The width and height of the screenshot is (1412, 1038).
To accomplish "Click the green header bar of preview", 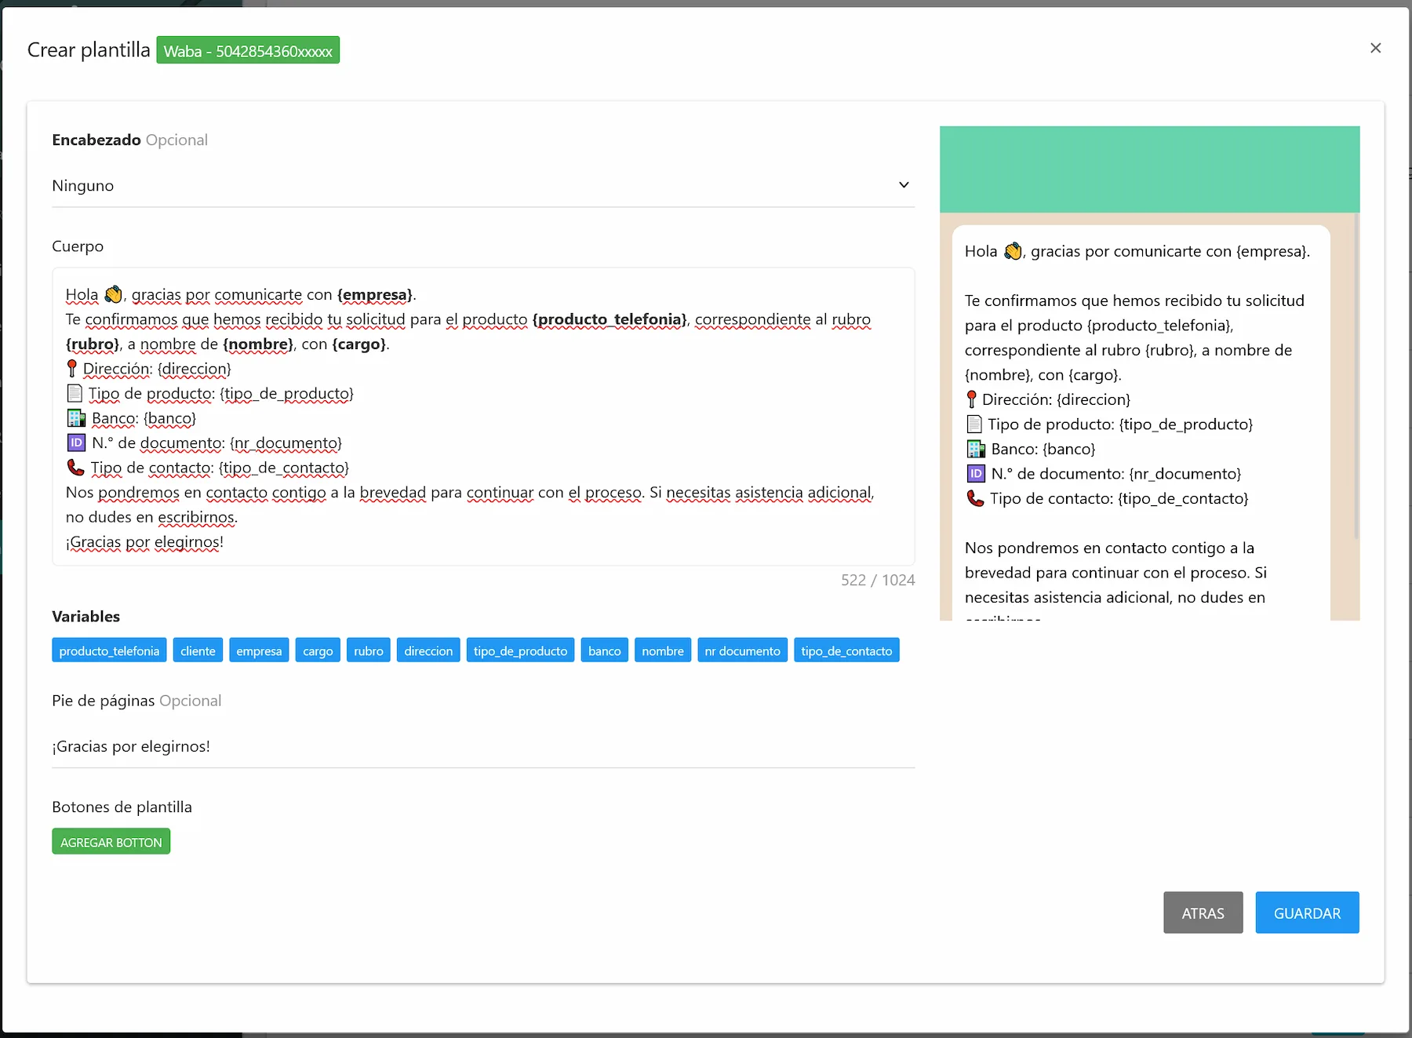I will tap(1149, 169).
